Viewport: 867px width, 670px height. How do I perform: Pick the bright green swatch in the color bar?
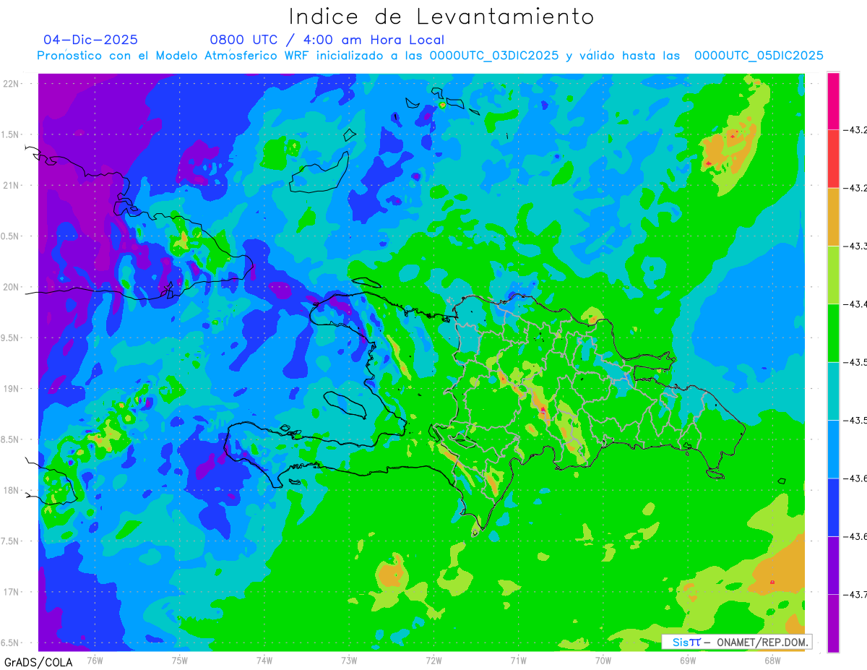(833, 332)
